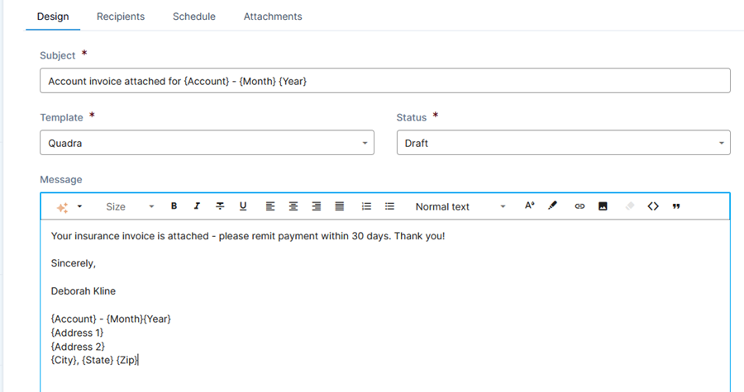Open the code view
Screen dimensions: 744x392
click(653, 206)
